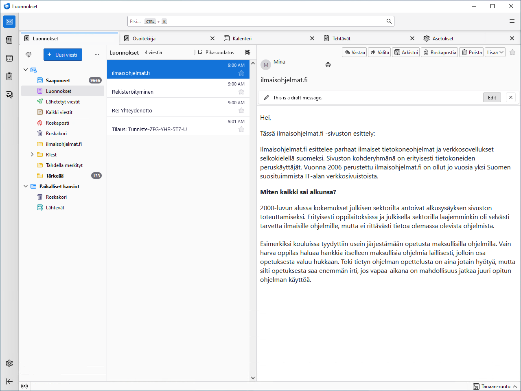
Task: Collapse Paikalliset kansiot tree
Action: [x=26, y=186]
